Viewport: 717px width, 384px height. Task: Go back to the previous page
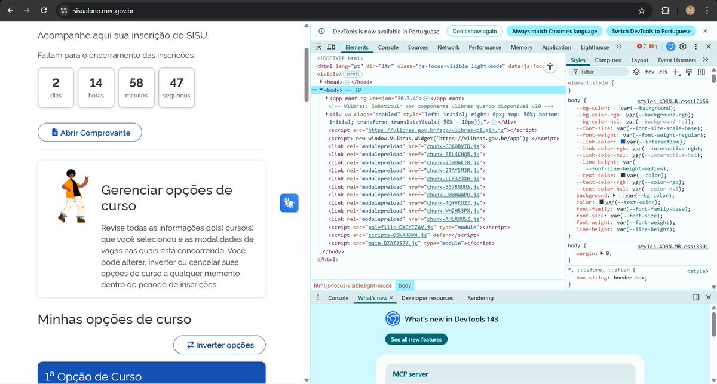click(10, 11)
